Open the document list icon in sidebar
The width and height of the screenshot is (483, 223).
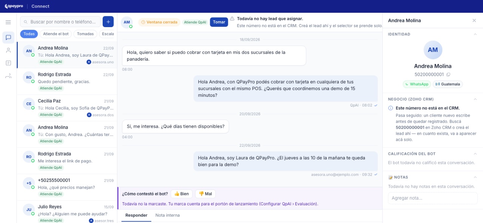pyautogui.click(x=8, y=63)
